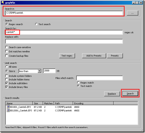Click the Files which match input field
Image resolution: width=145 pixels, height=133 pixels.
[x=100, y=78]
